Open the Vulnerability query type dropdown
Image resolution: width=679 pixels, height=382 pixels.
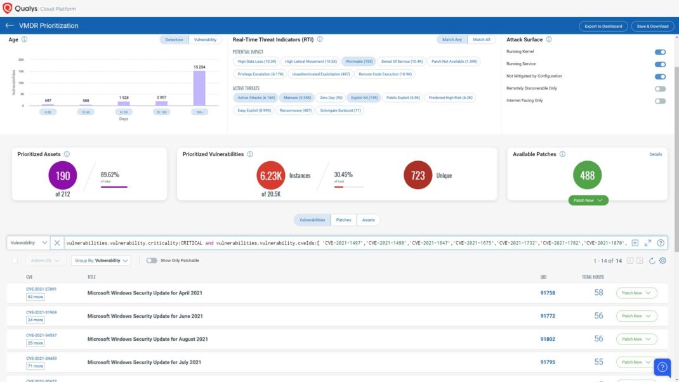(x=28, y=243)
